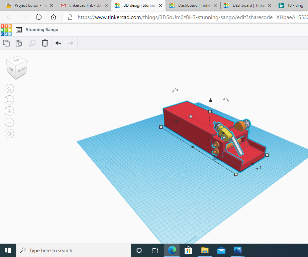Screen dimensions: 308x257
Task: Delete the selected shapes with trash icon
Action: click(x=45, y=43)
